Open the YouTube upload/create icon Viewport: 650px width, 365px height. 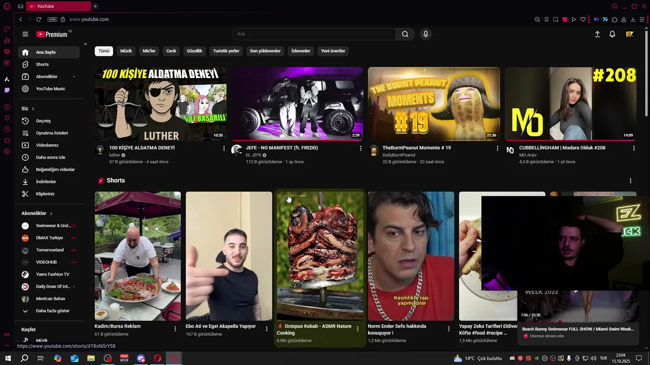coord(597,34)
